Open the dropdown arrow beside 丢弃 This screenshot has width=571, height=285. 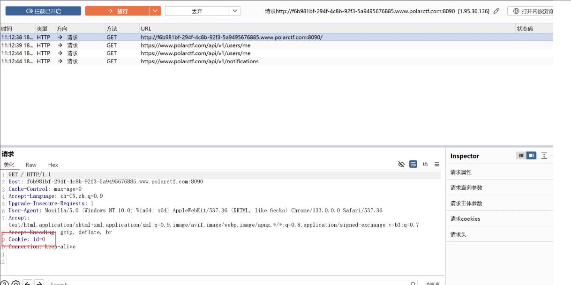pyautogui.click(x=235, y=11)
